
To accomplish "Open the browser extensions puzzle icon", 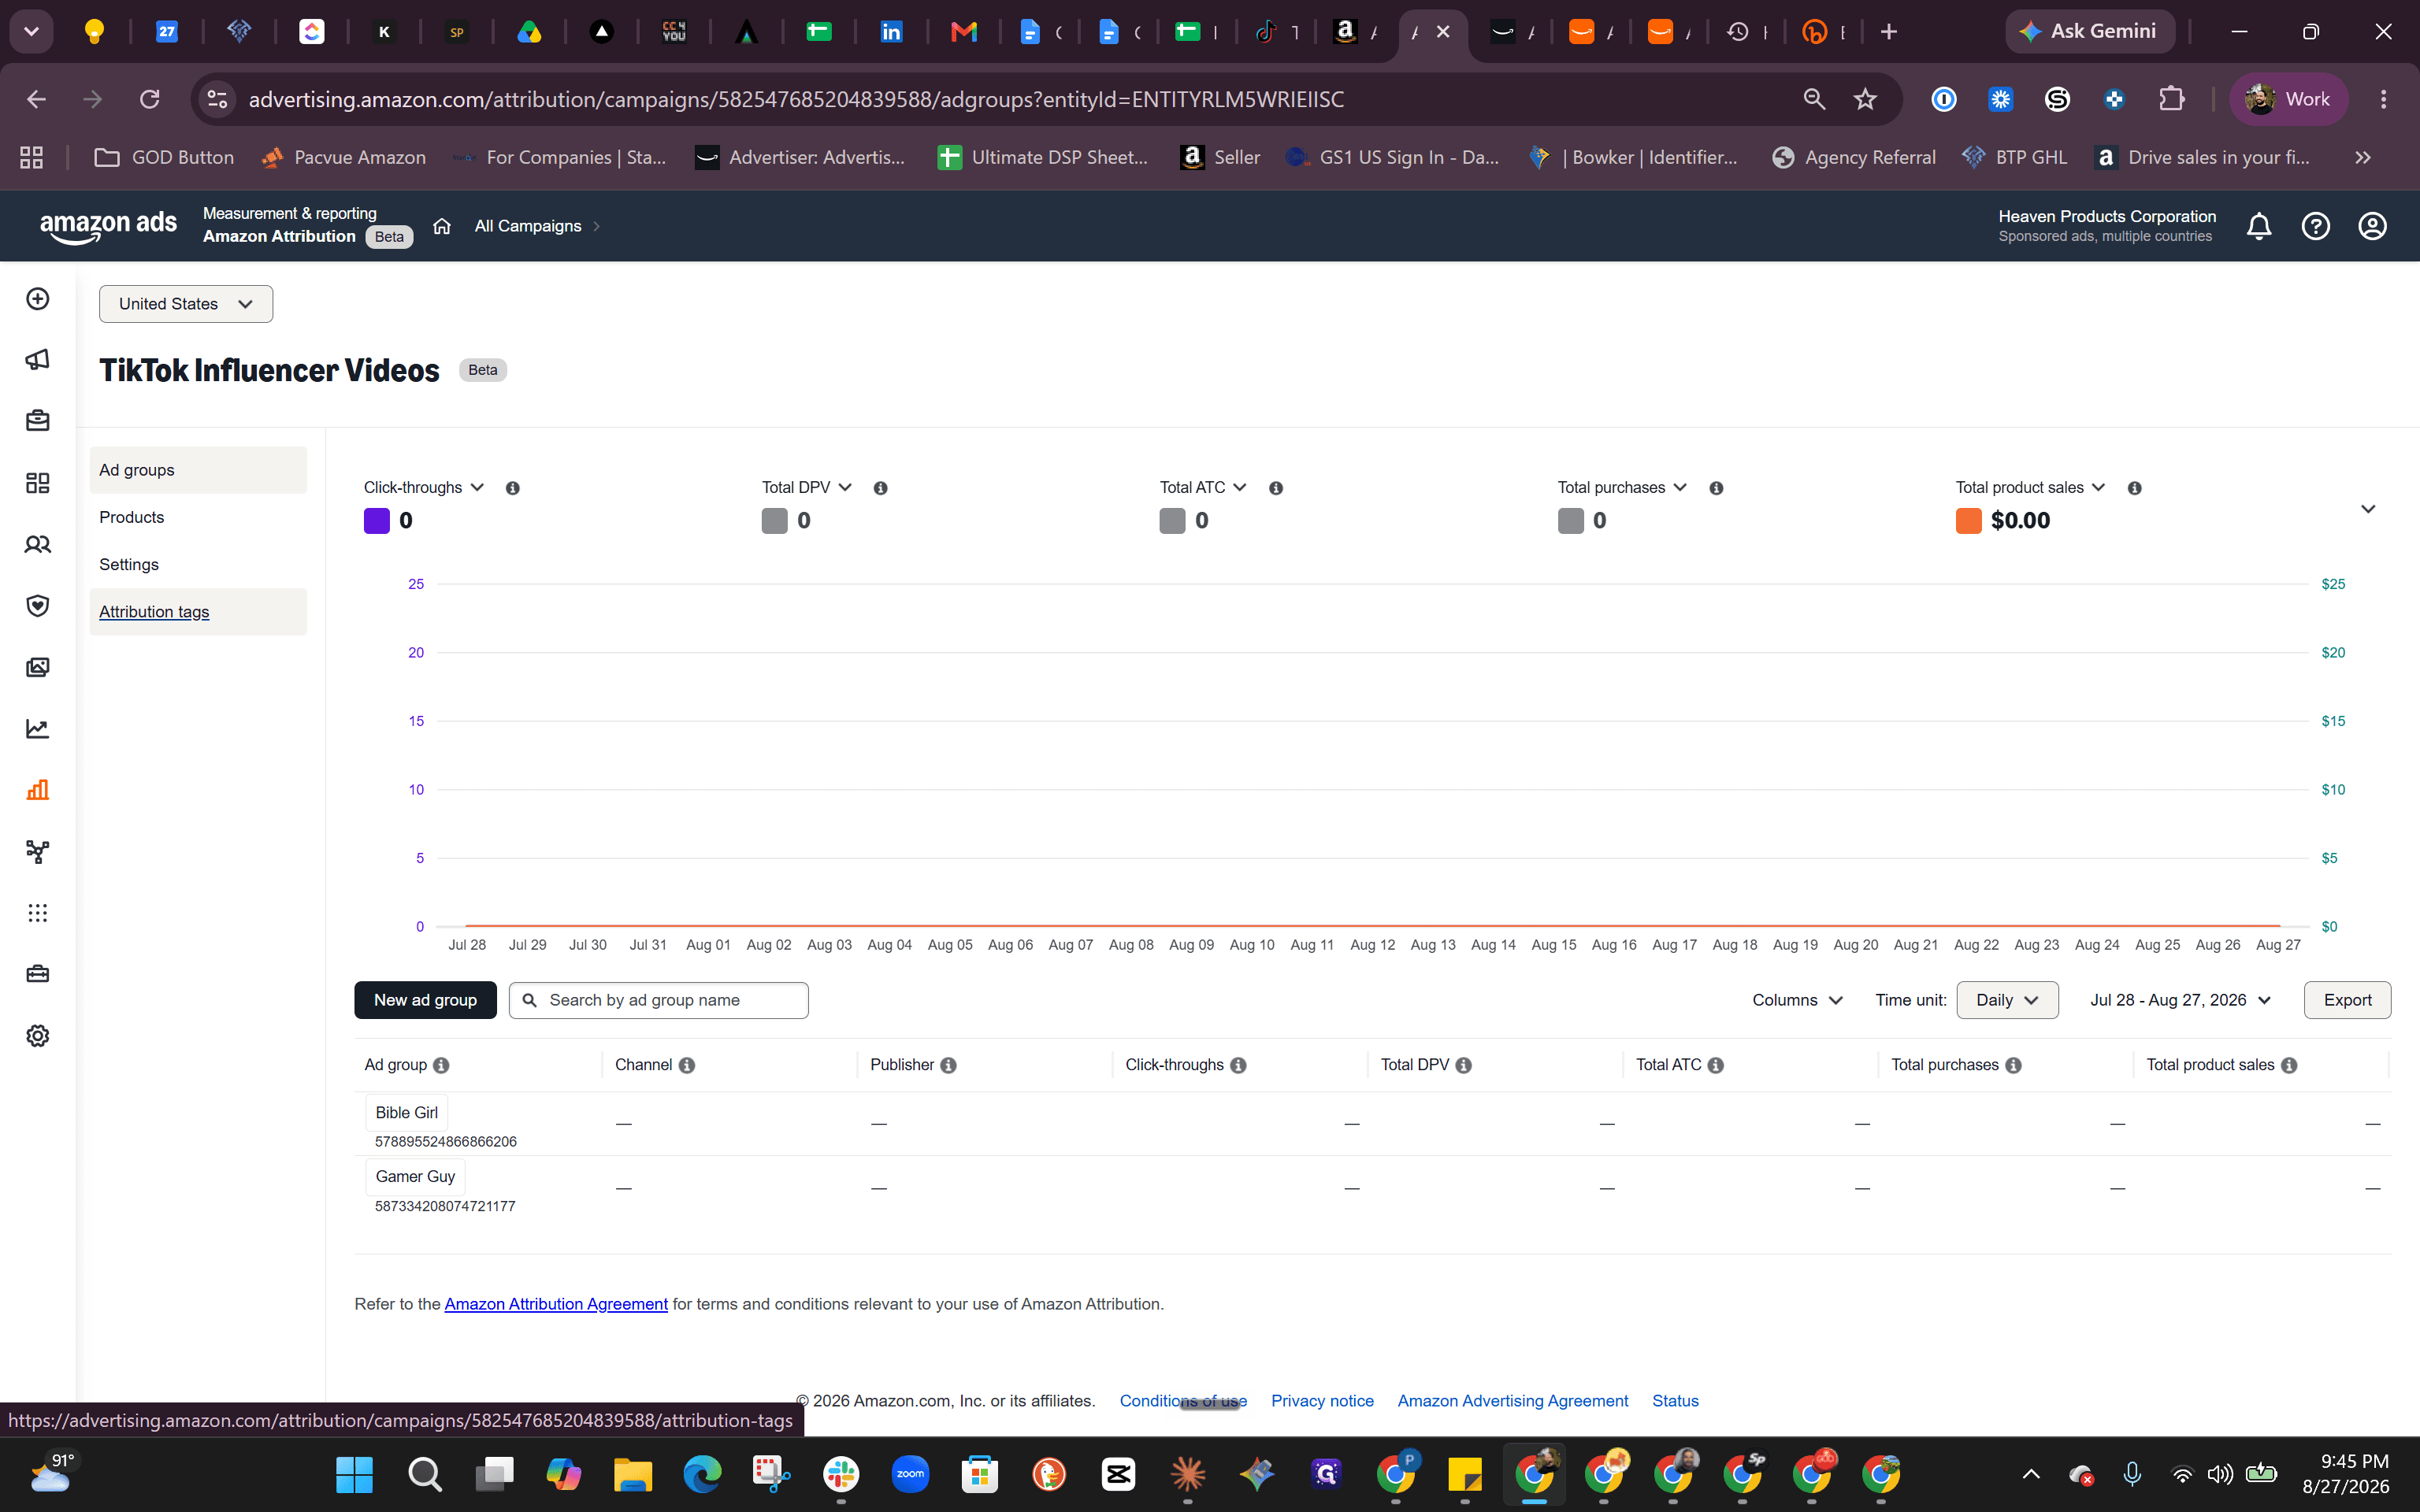I will tap(2171, 99).
